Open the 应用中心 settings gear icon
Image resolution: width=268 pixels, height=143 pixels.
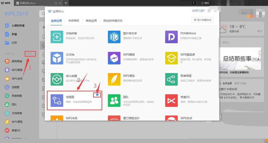tap(209, 11)
